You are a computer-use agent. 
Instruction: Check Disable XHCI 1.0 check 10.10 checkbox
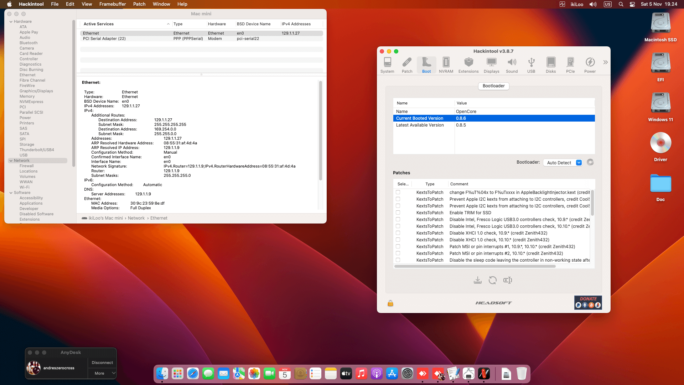click(398, 240)
